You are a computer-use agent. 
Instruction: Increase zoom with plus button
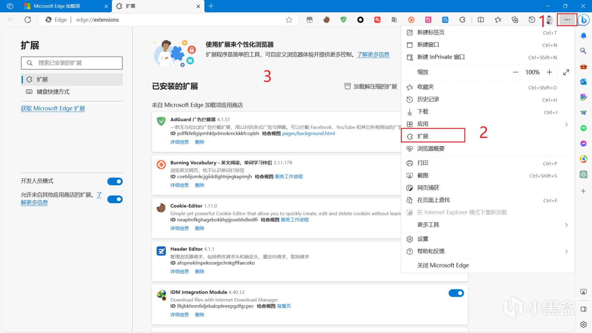coord(549,72)
